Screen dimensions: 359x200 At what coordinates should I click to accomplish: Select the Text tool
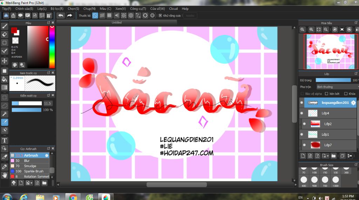tap(4, 141)
